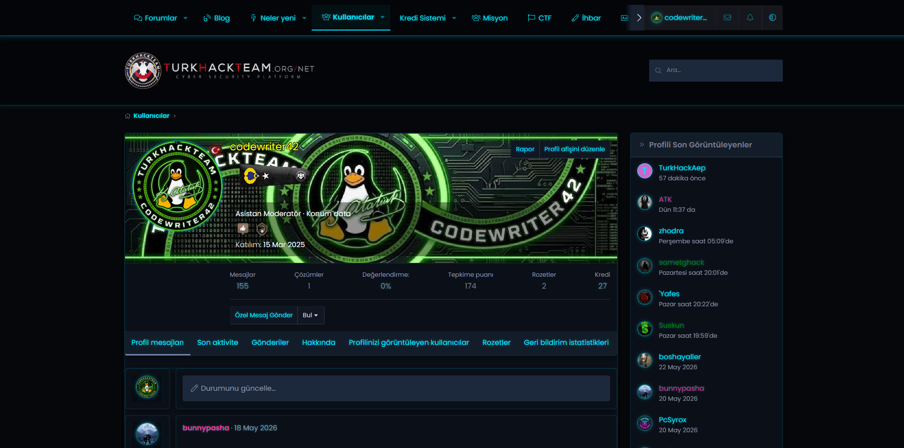Open the Kullanıcılar nav item
The image size is (904, 448).
348,17
